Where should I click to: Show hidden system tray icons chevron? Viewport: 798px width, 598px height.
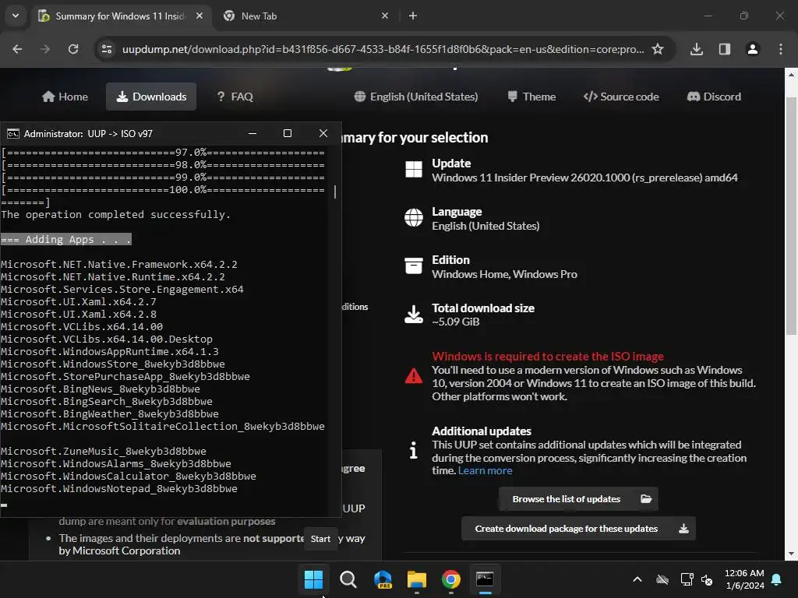tap(637, 579)
